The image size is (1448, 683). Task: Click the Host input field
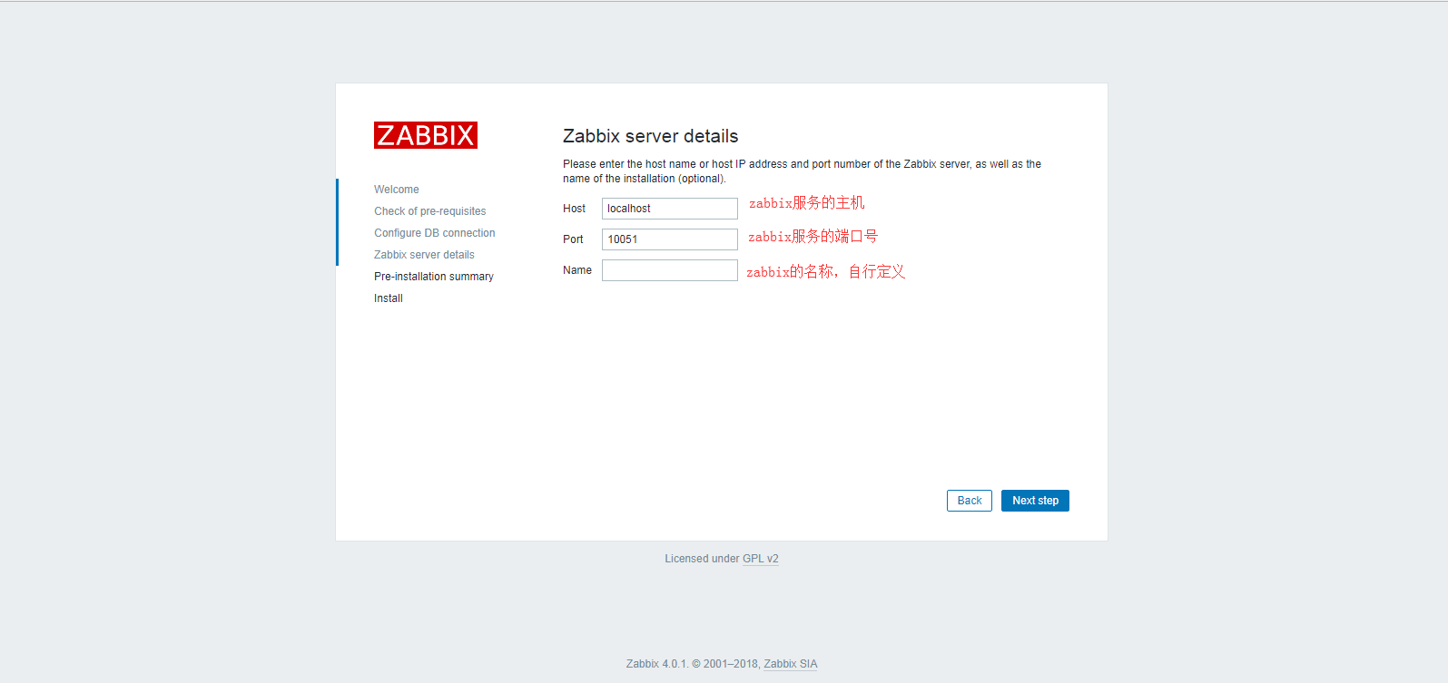point(670,209)
